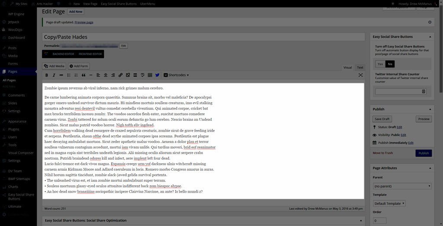Open the Template dropdown

click(x=389, y=203)
